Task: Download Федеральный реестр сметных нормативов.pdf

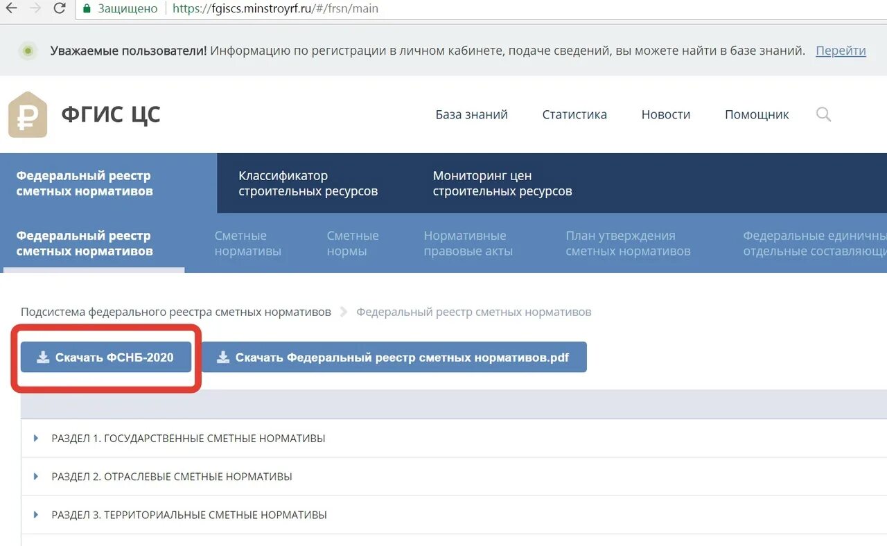Action: pyautogui.click(x=394, y=357)
